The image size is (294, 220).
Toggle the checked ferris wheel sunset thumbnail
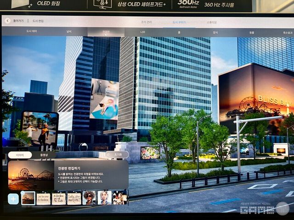(28, 198)
